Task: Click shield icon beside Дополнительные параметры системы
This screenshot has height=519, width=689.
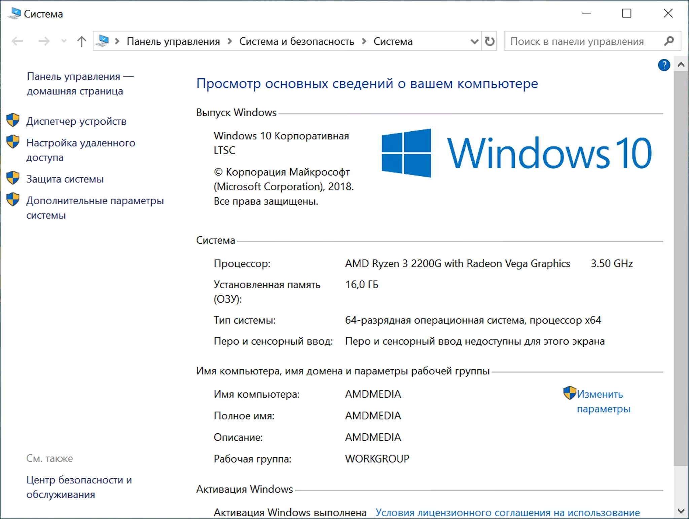Action: (x=13, y=199)
